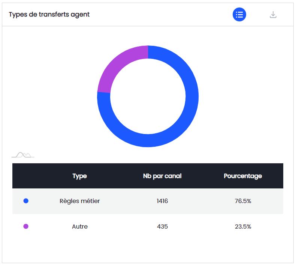The height and width of the screenshot is (265, 296).
Task: Click the empty center of the donut chart
Action: (x=148, y=96)
